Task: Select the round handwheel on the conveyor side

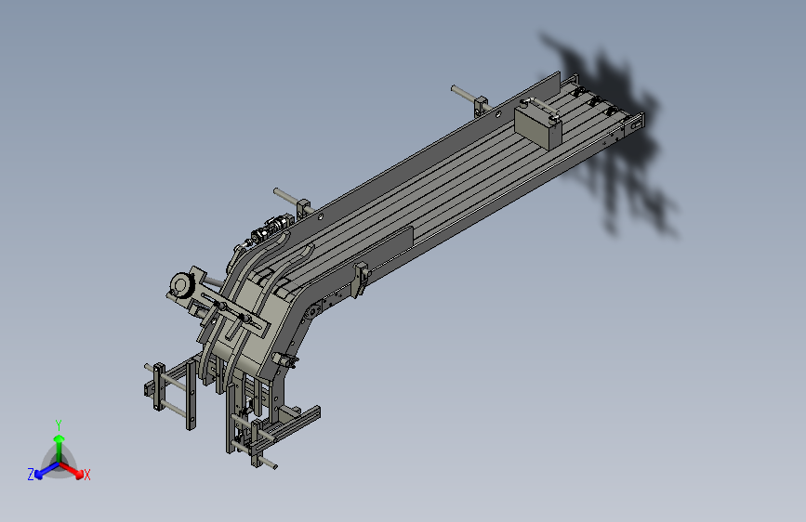Action: point(180,284)
